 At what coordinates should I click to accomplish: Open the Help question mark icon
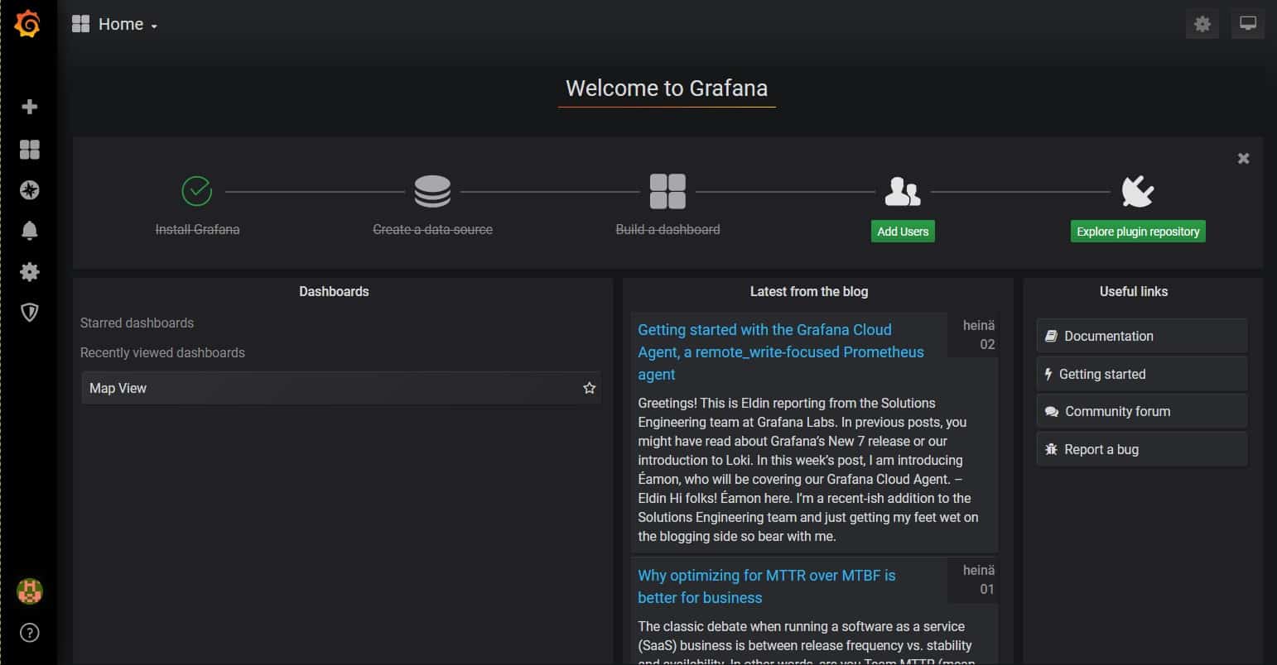tap(30, 633)
